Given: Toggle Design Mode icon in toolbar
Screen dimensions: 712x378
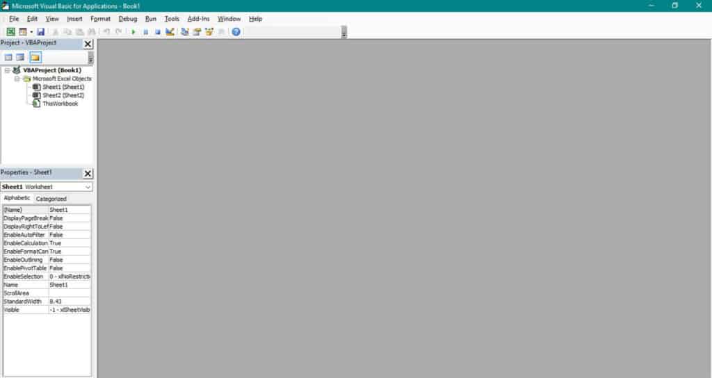Looking at the screenshot, I should coord(170,32).
